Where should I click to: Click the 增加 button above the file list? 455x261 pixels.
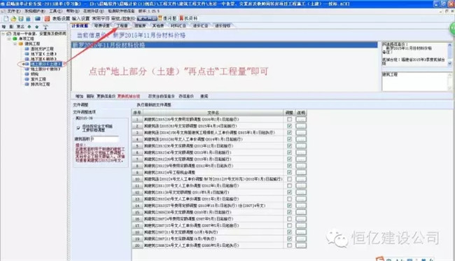click(80, 96)
